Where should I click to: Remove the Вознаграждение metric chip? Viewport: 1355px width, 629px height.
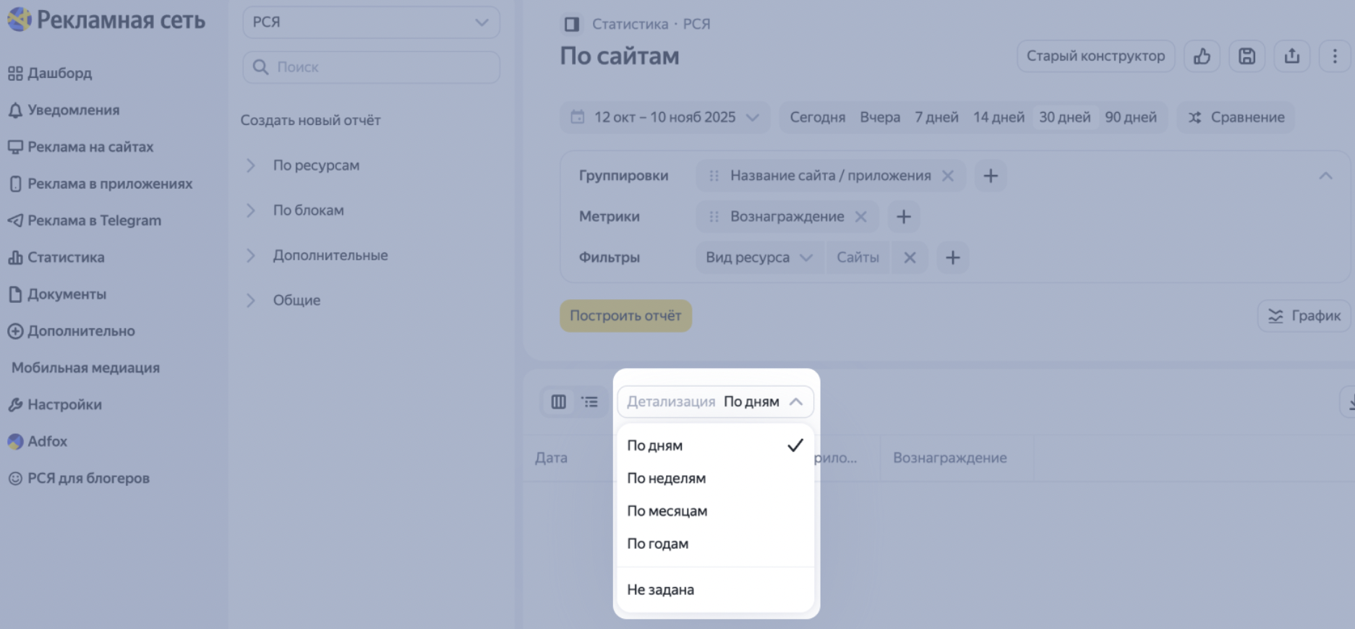860,217
